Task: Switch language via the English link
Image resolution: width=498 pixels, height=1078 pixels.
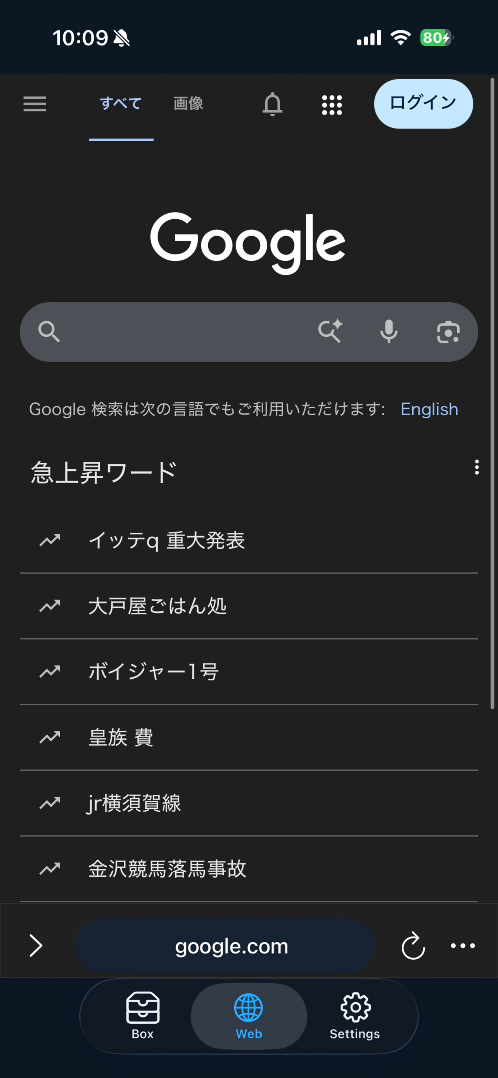Action: tap(429, 409)
